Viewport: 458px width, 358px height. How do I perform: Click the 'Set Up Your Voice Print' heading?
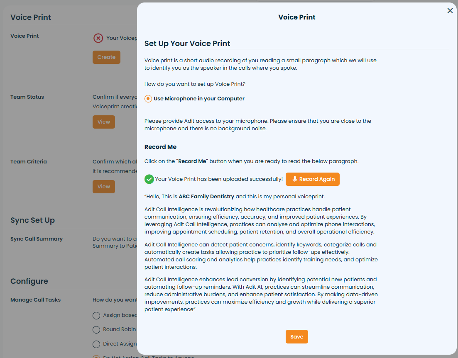[x=187, y=44]
